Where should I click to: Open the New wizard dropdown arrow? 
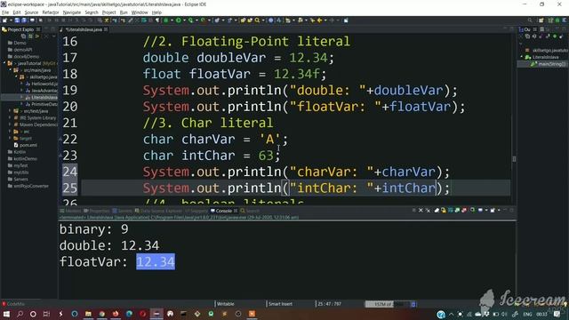point(11,20)
